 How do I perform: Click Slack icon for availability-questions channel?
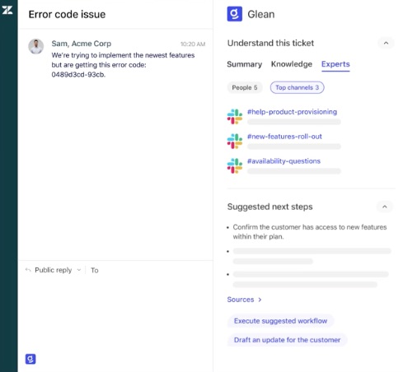click(235, 165)
